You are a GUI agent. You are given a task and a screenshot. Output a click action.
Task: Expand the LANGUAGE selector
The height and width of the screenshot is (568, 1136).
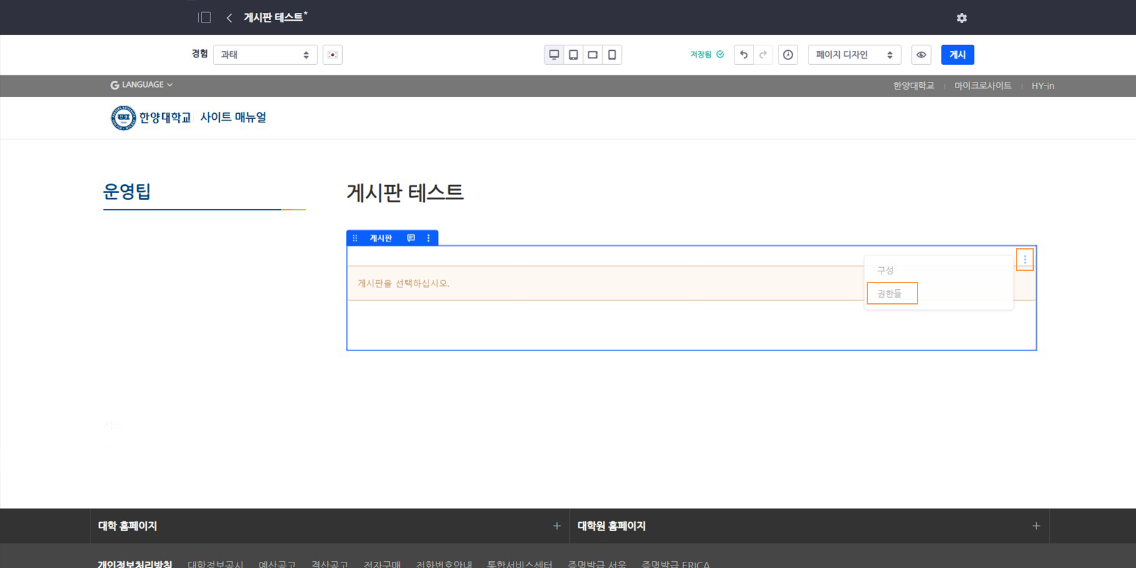[x=141, y=85]
